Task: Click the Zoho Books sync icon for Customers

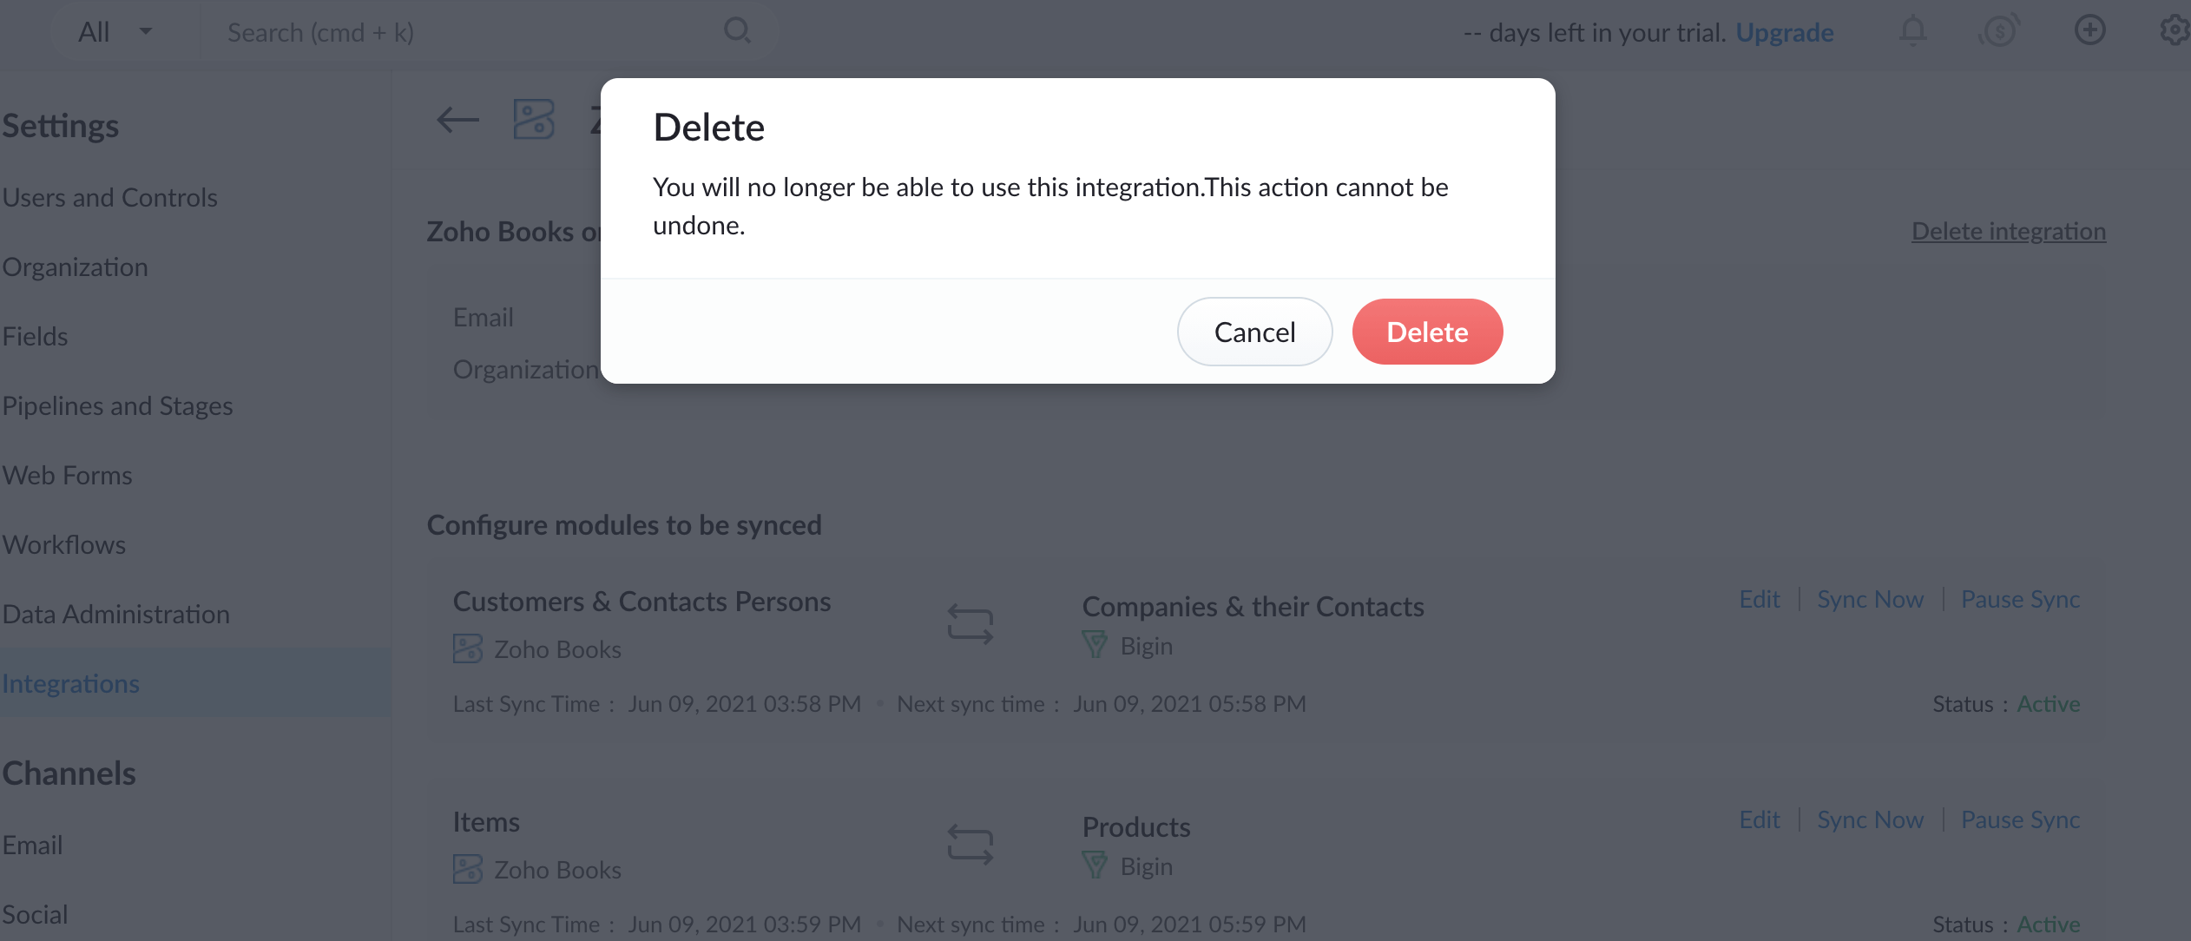Action: (468, 648)
